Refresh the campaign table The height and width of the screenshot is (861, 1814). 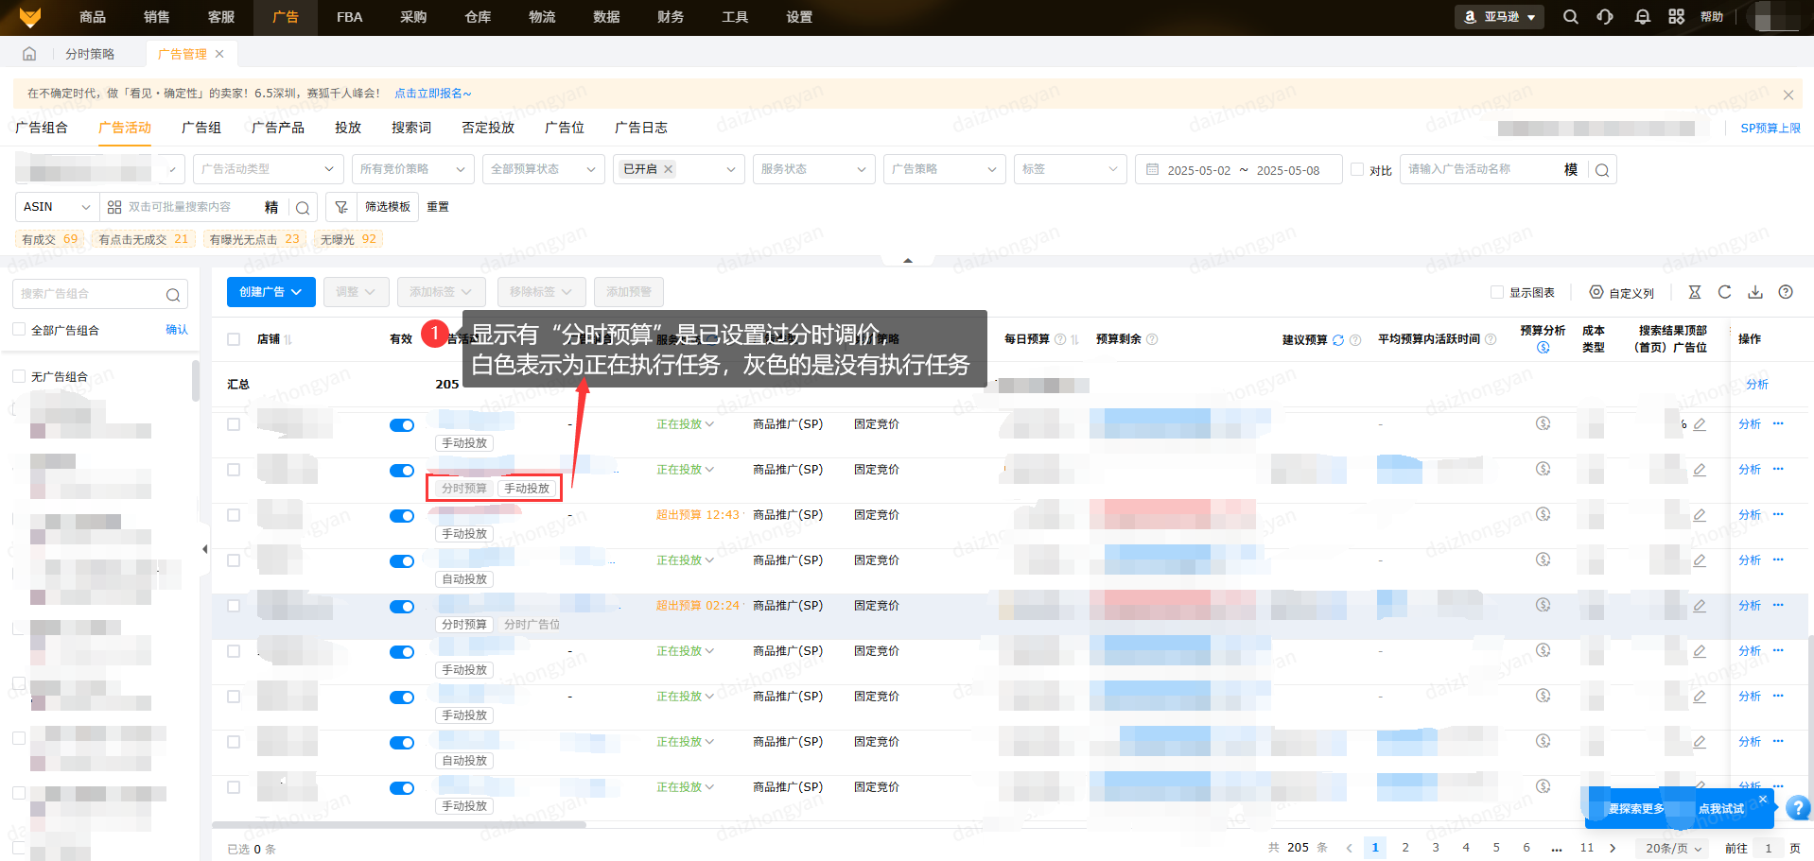(x=1725, y=292)
